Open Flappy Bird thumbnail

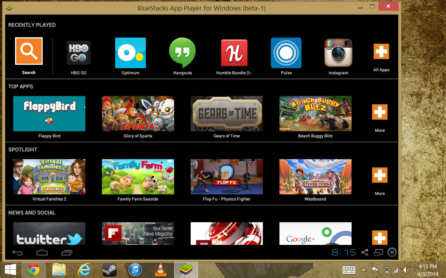tap(49, 114)
